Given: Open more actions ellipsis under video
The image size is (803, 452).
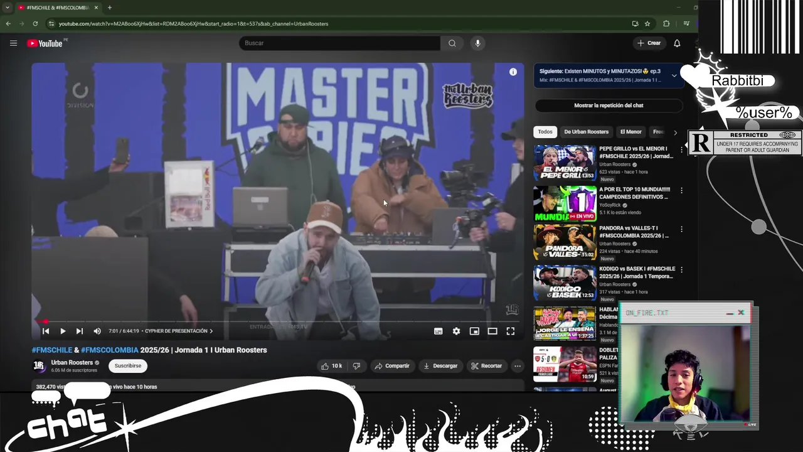Looking at the screenshot, I should (518, 366).
